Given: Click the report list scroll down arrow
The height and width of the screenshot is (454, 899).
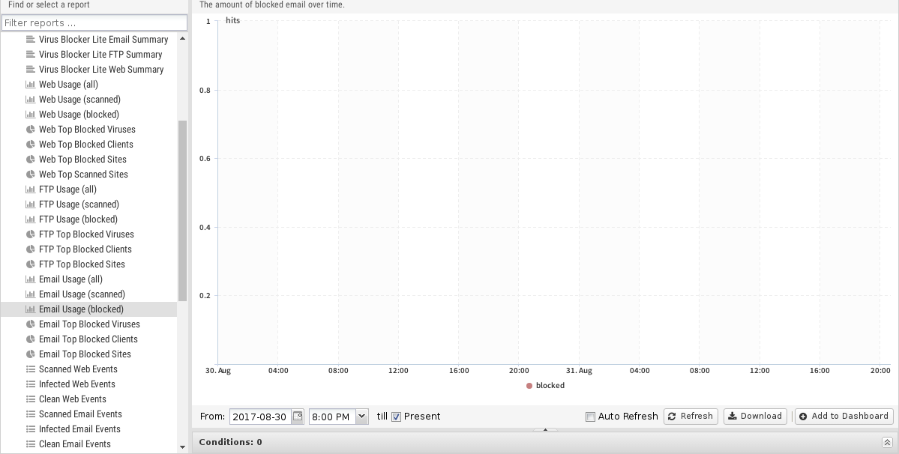Looking at the screenshot, I should [182, 447].
